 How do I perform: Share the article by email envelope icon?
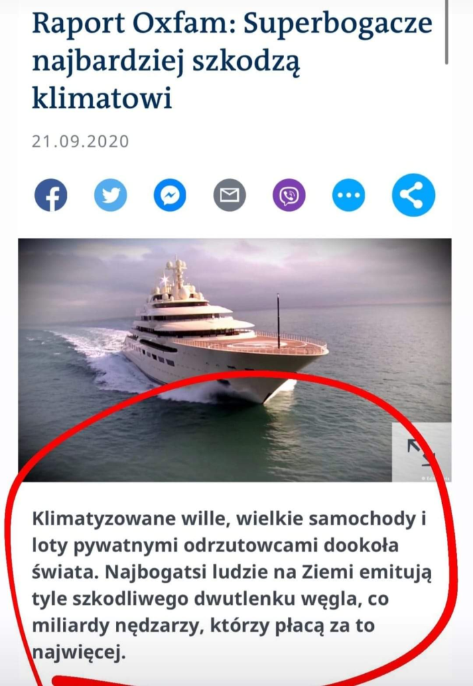(230, 195)
